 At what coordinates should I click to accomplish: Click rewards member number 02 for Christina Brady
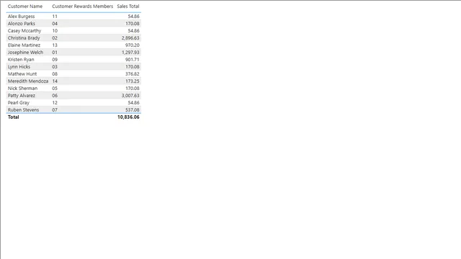[x=55, y=38]
